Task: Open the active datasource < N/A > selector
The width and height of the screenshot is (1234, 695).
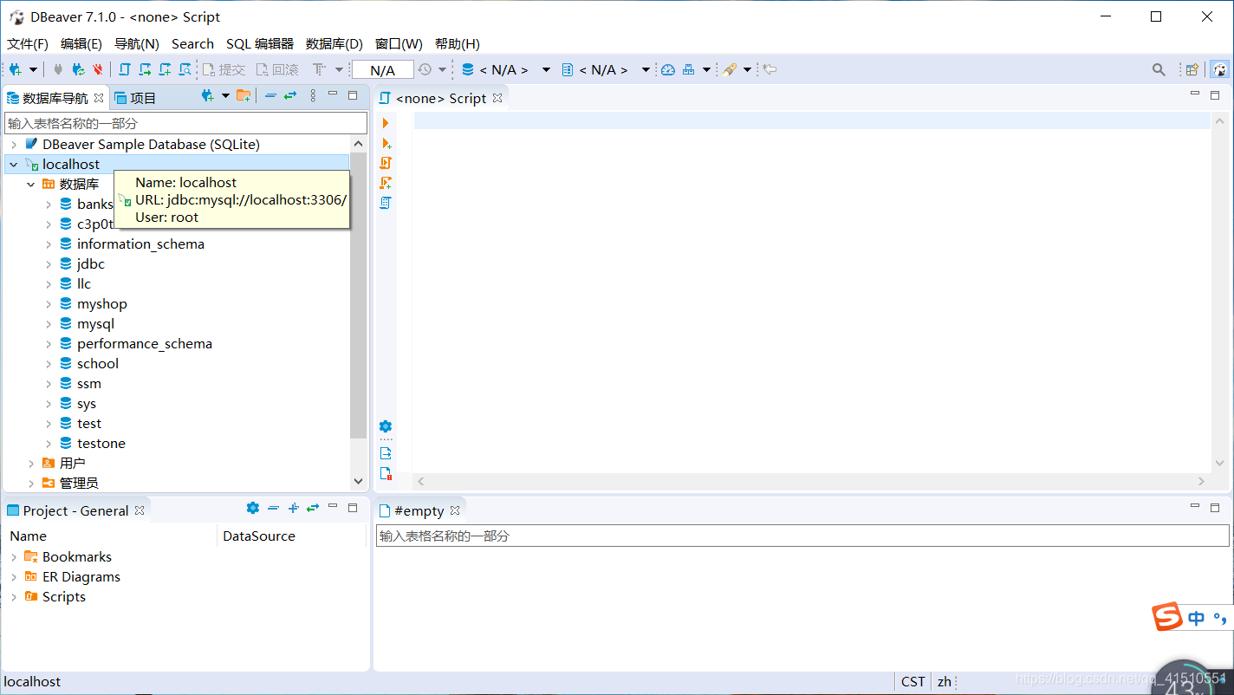Action: point(506,69)
